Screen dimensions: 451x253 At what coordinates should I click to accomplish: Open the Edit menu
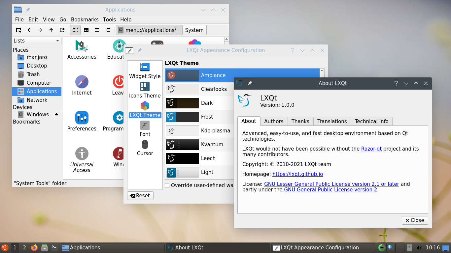[x=33, y=20]
